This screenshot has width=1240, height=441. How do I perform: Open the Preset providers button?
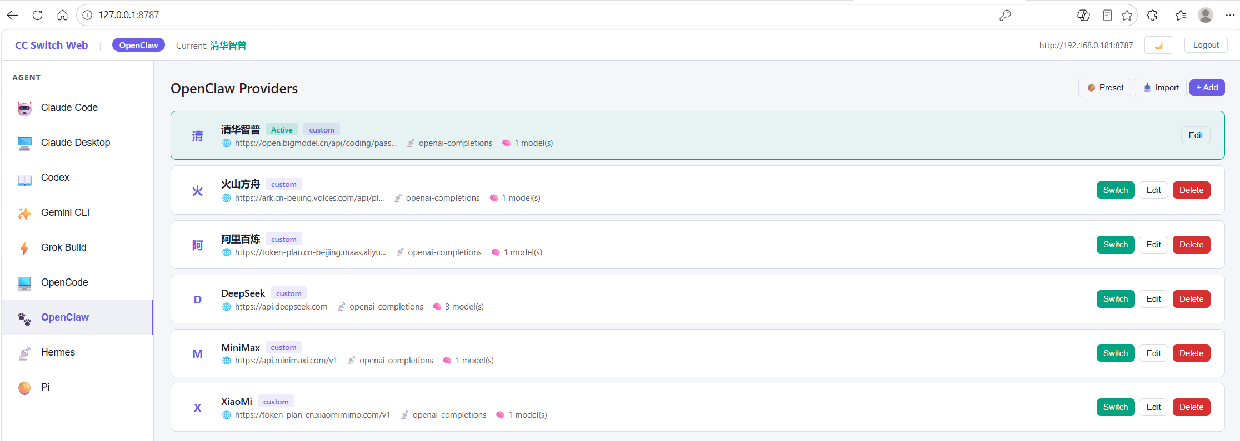tap(1104, 88)
